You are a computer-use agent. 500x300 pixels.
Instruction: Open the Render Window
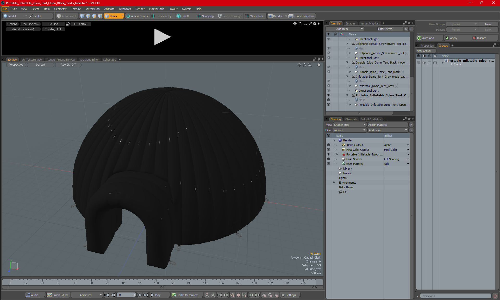(302, 16)
